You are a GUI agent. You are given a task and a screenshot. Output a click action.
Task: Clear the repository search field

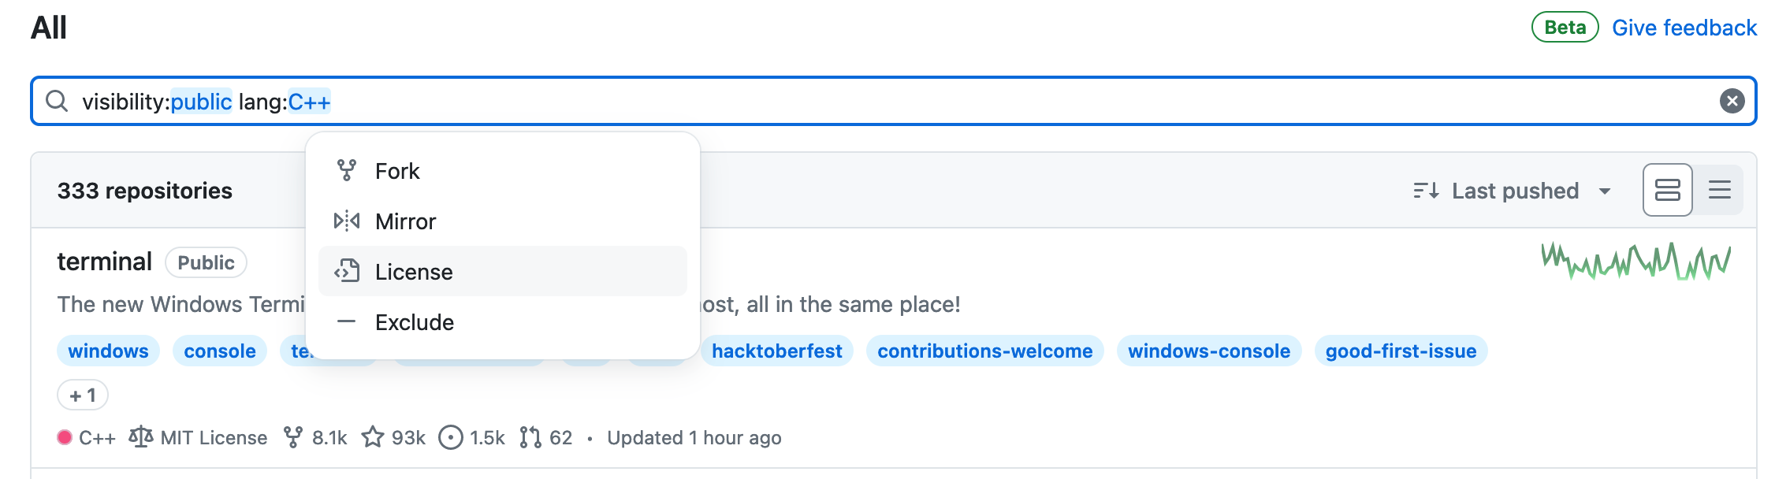[1732, 101]
